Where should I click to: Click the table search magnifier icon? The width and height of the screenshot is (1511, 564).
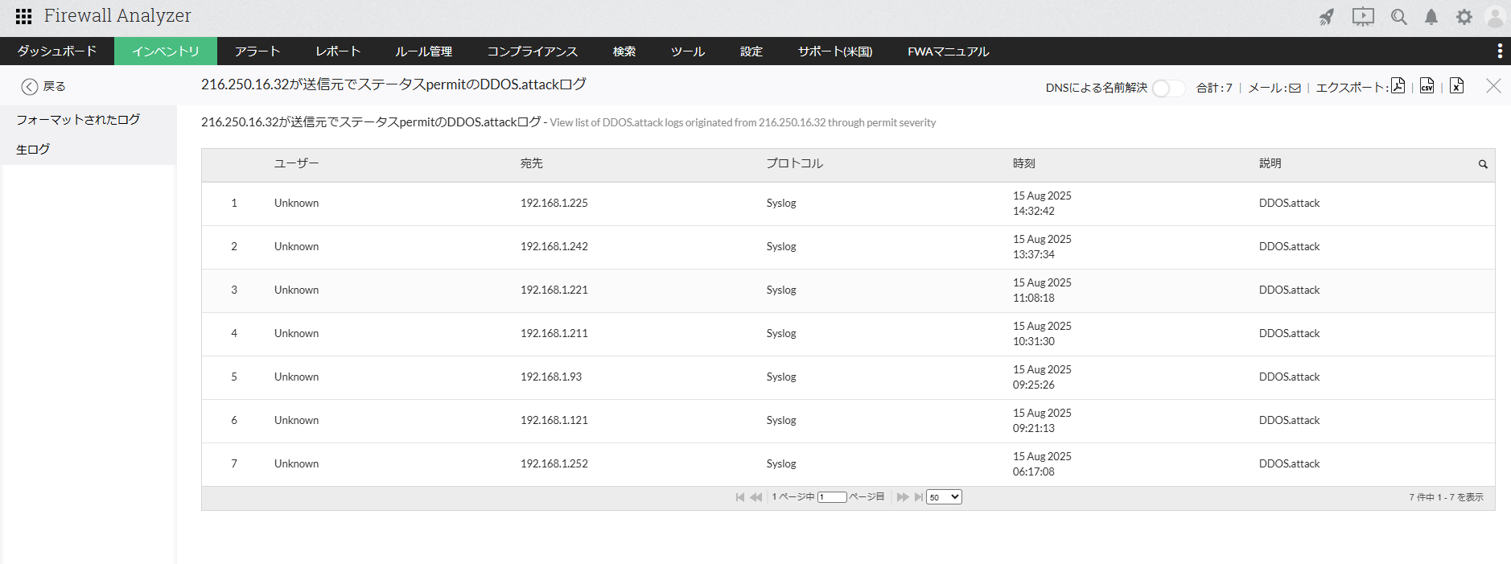pyautogui.click(x=1483, y=164)
